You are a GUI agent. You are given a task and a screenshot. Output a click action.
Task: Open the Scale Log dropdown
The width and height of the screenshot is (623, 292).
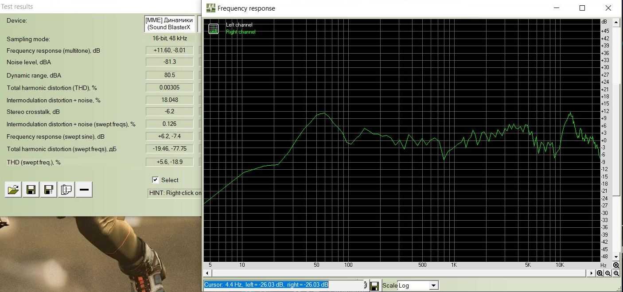point(434,286)
